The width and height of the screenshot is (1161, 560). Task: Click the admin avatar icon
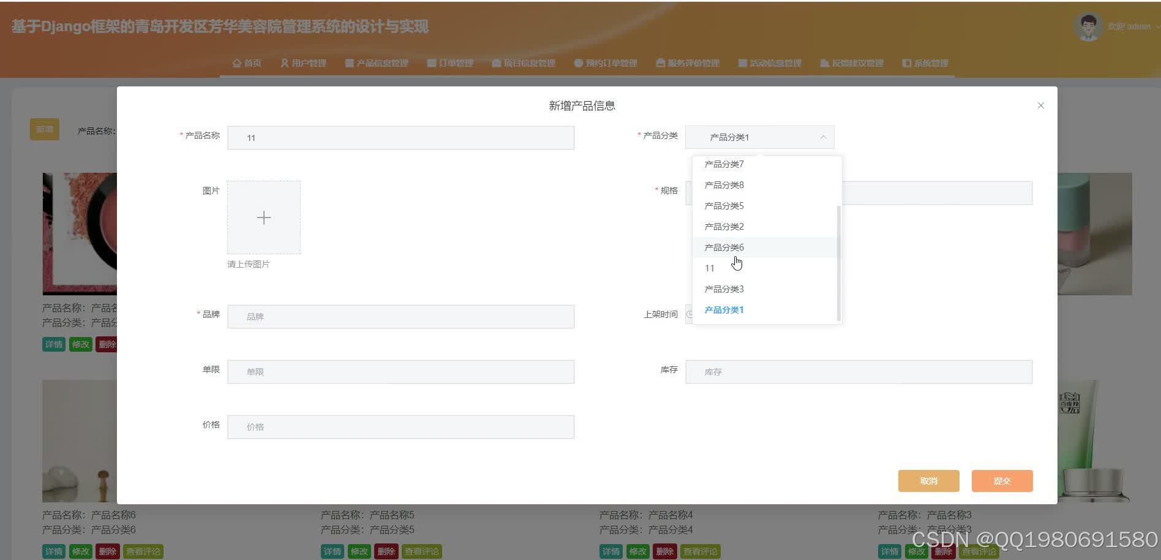coord(1088,26)
